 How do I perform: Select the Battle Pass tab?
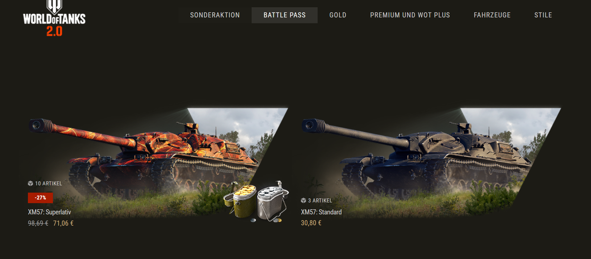285,15
